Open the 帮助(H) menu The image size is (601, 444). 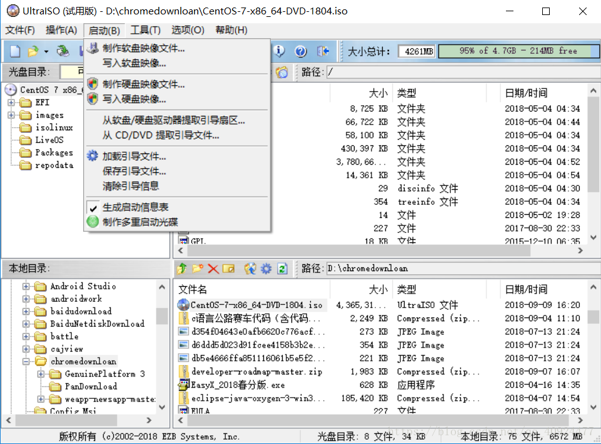(231, 30)
